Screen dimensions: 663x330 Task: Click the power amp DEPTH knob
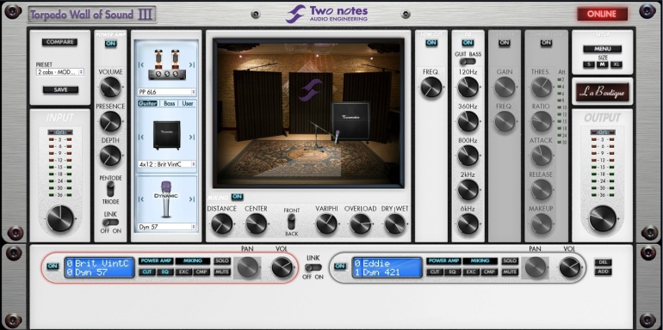110,156
